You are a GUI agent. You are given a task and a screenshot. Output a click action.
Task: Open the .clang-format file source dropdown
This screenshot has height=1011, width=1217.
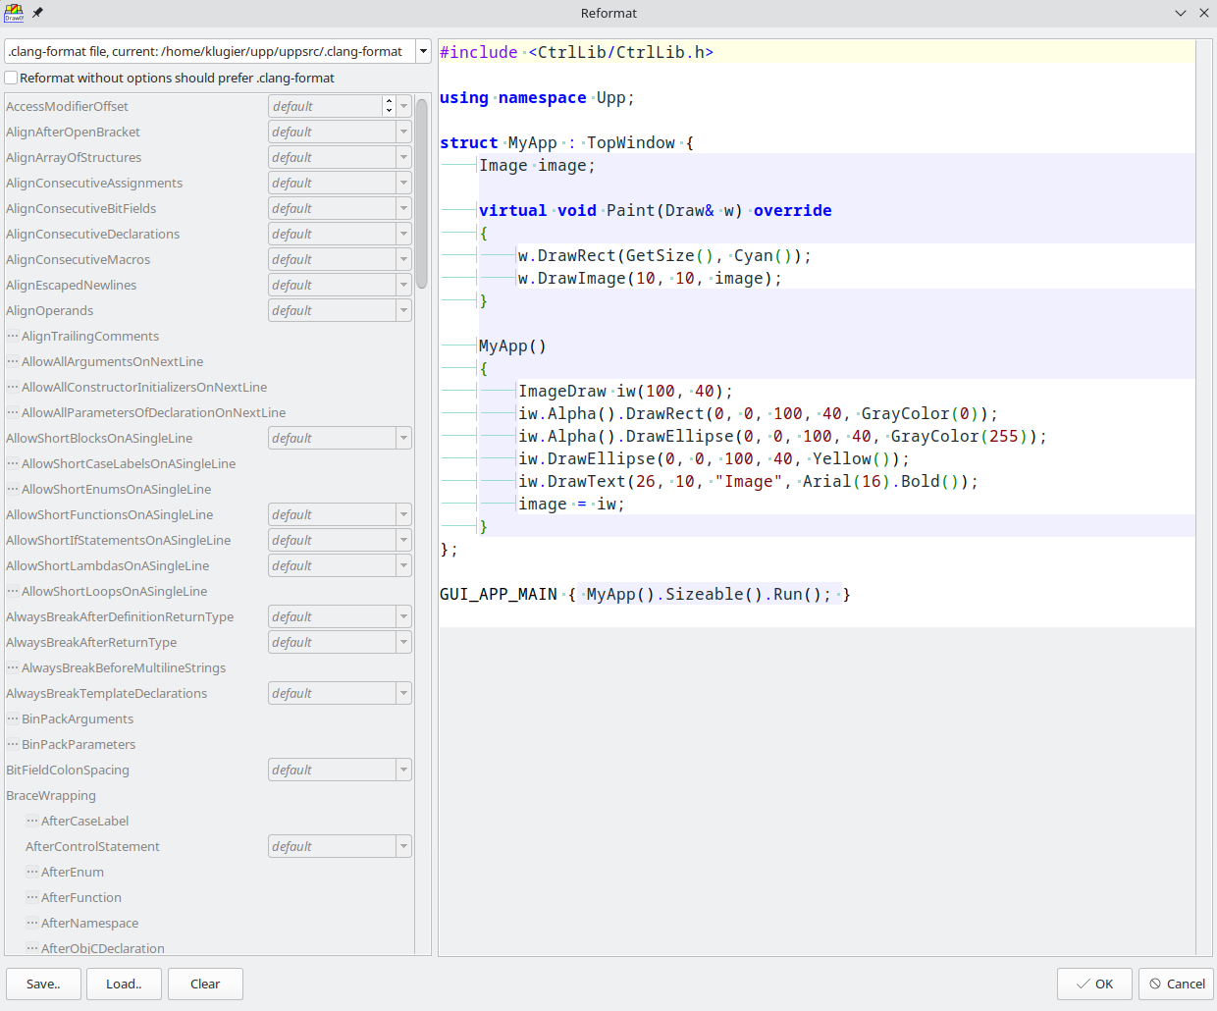423,51
